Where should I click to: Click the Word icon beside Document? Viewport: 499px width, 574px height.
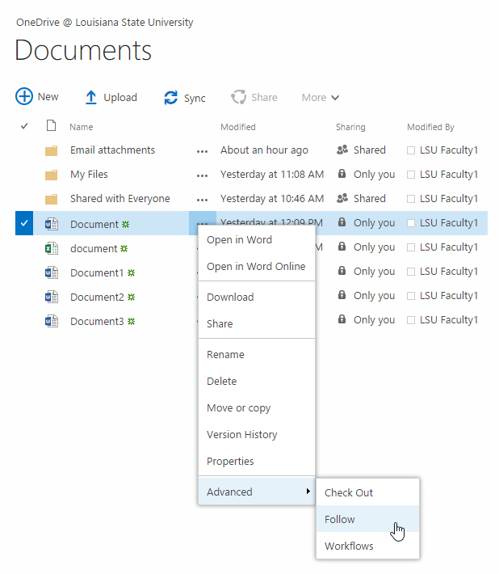[52, 224]
